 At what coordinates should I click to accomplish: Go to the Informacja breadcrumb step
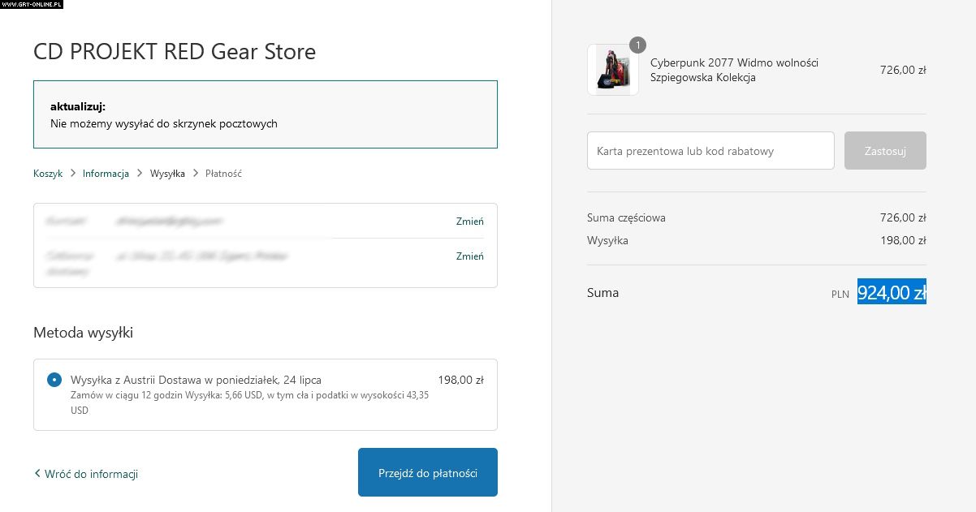click(106, 174)
